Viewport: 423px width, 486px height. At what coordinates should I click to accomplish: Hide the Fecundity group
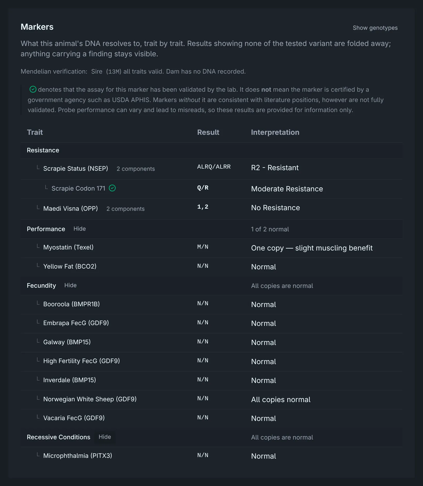(70, 285)
